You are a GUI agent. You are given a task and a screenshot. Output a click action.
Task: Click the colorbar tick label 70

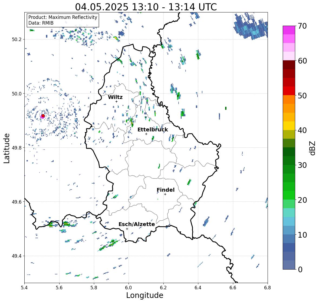click(302, 26)
